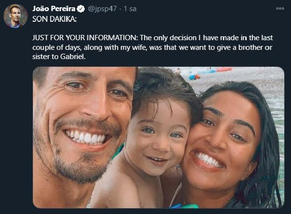Open the attached family beach photo

(158, 138)
